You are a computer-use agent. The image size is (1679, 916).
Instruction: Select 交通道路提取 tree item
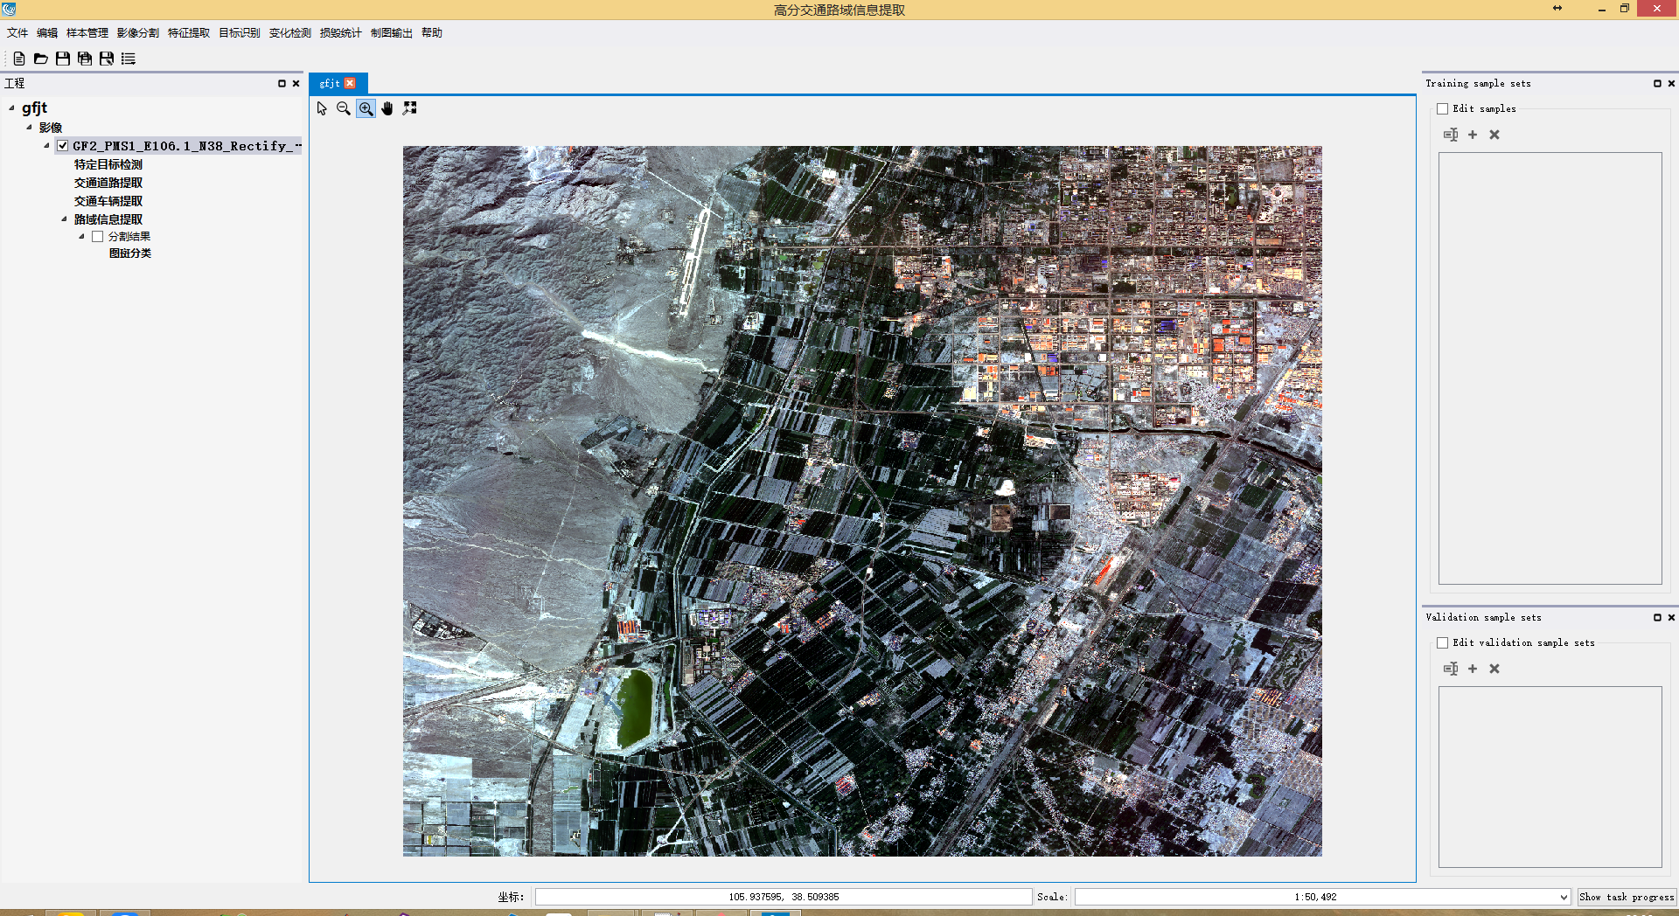(x=108, y=183)
